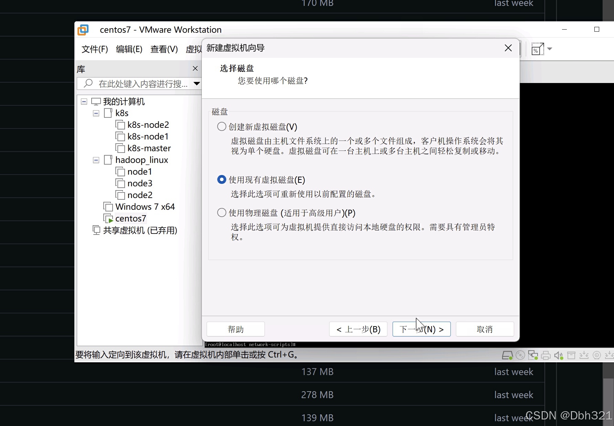Select 使用物理磁盘(P) radio option
614x426 pixels.
coord(222,212)
